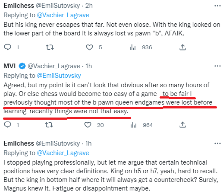223x194 pixels.
Task: Share MVL's tweet
Action: click(x=182, y=125)
